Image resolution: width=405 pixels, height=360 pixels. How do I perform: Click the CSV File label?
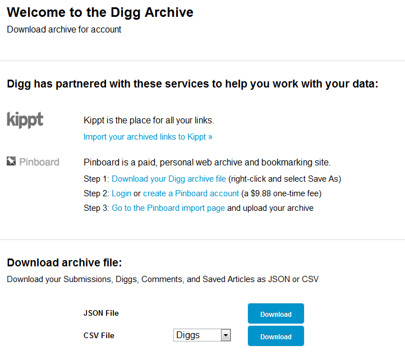99,336
